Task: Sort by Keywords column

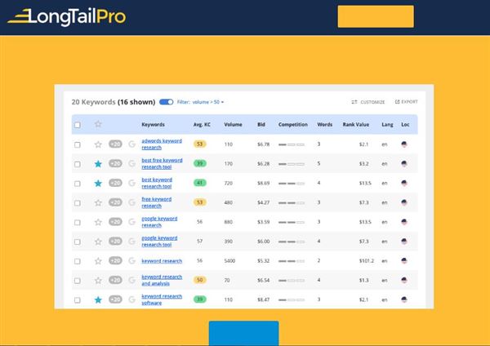Action: (x=153, y=124)
